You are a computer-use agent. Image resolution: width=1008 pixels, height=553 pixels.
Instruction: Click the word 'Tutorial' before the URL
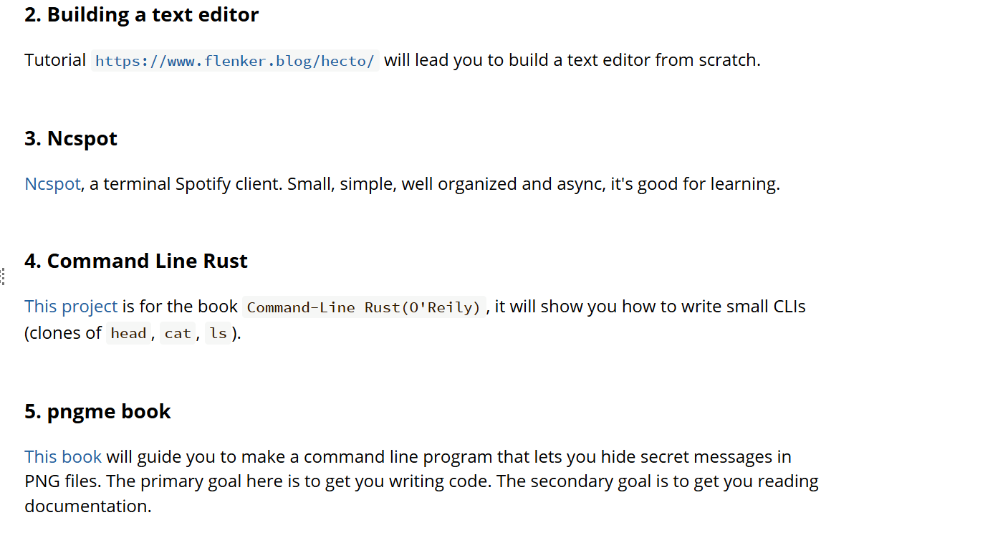pyautogui.click(x=55, y=60)
